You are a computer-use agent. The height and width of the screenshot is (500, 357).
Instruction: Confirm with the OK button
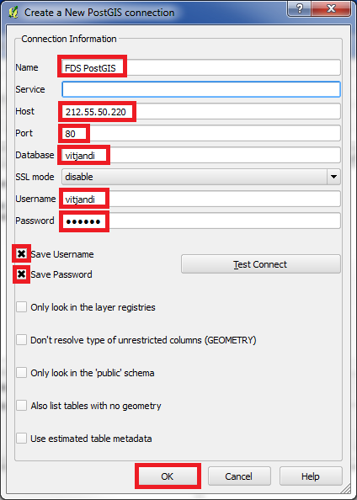click(168, 476)
